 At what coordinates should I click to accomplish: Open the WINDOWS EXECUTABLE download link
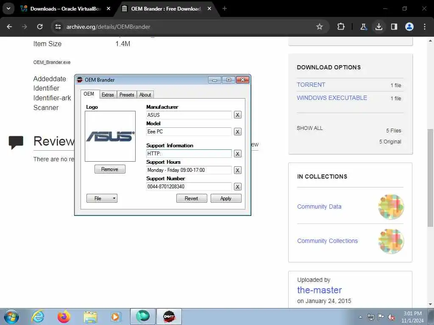tap(332, 98)
